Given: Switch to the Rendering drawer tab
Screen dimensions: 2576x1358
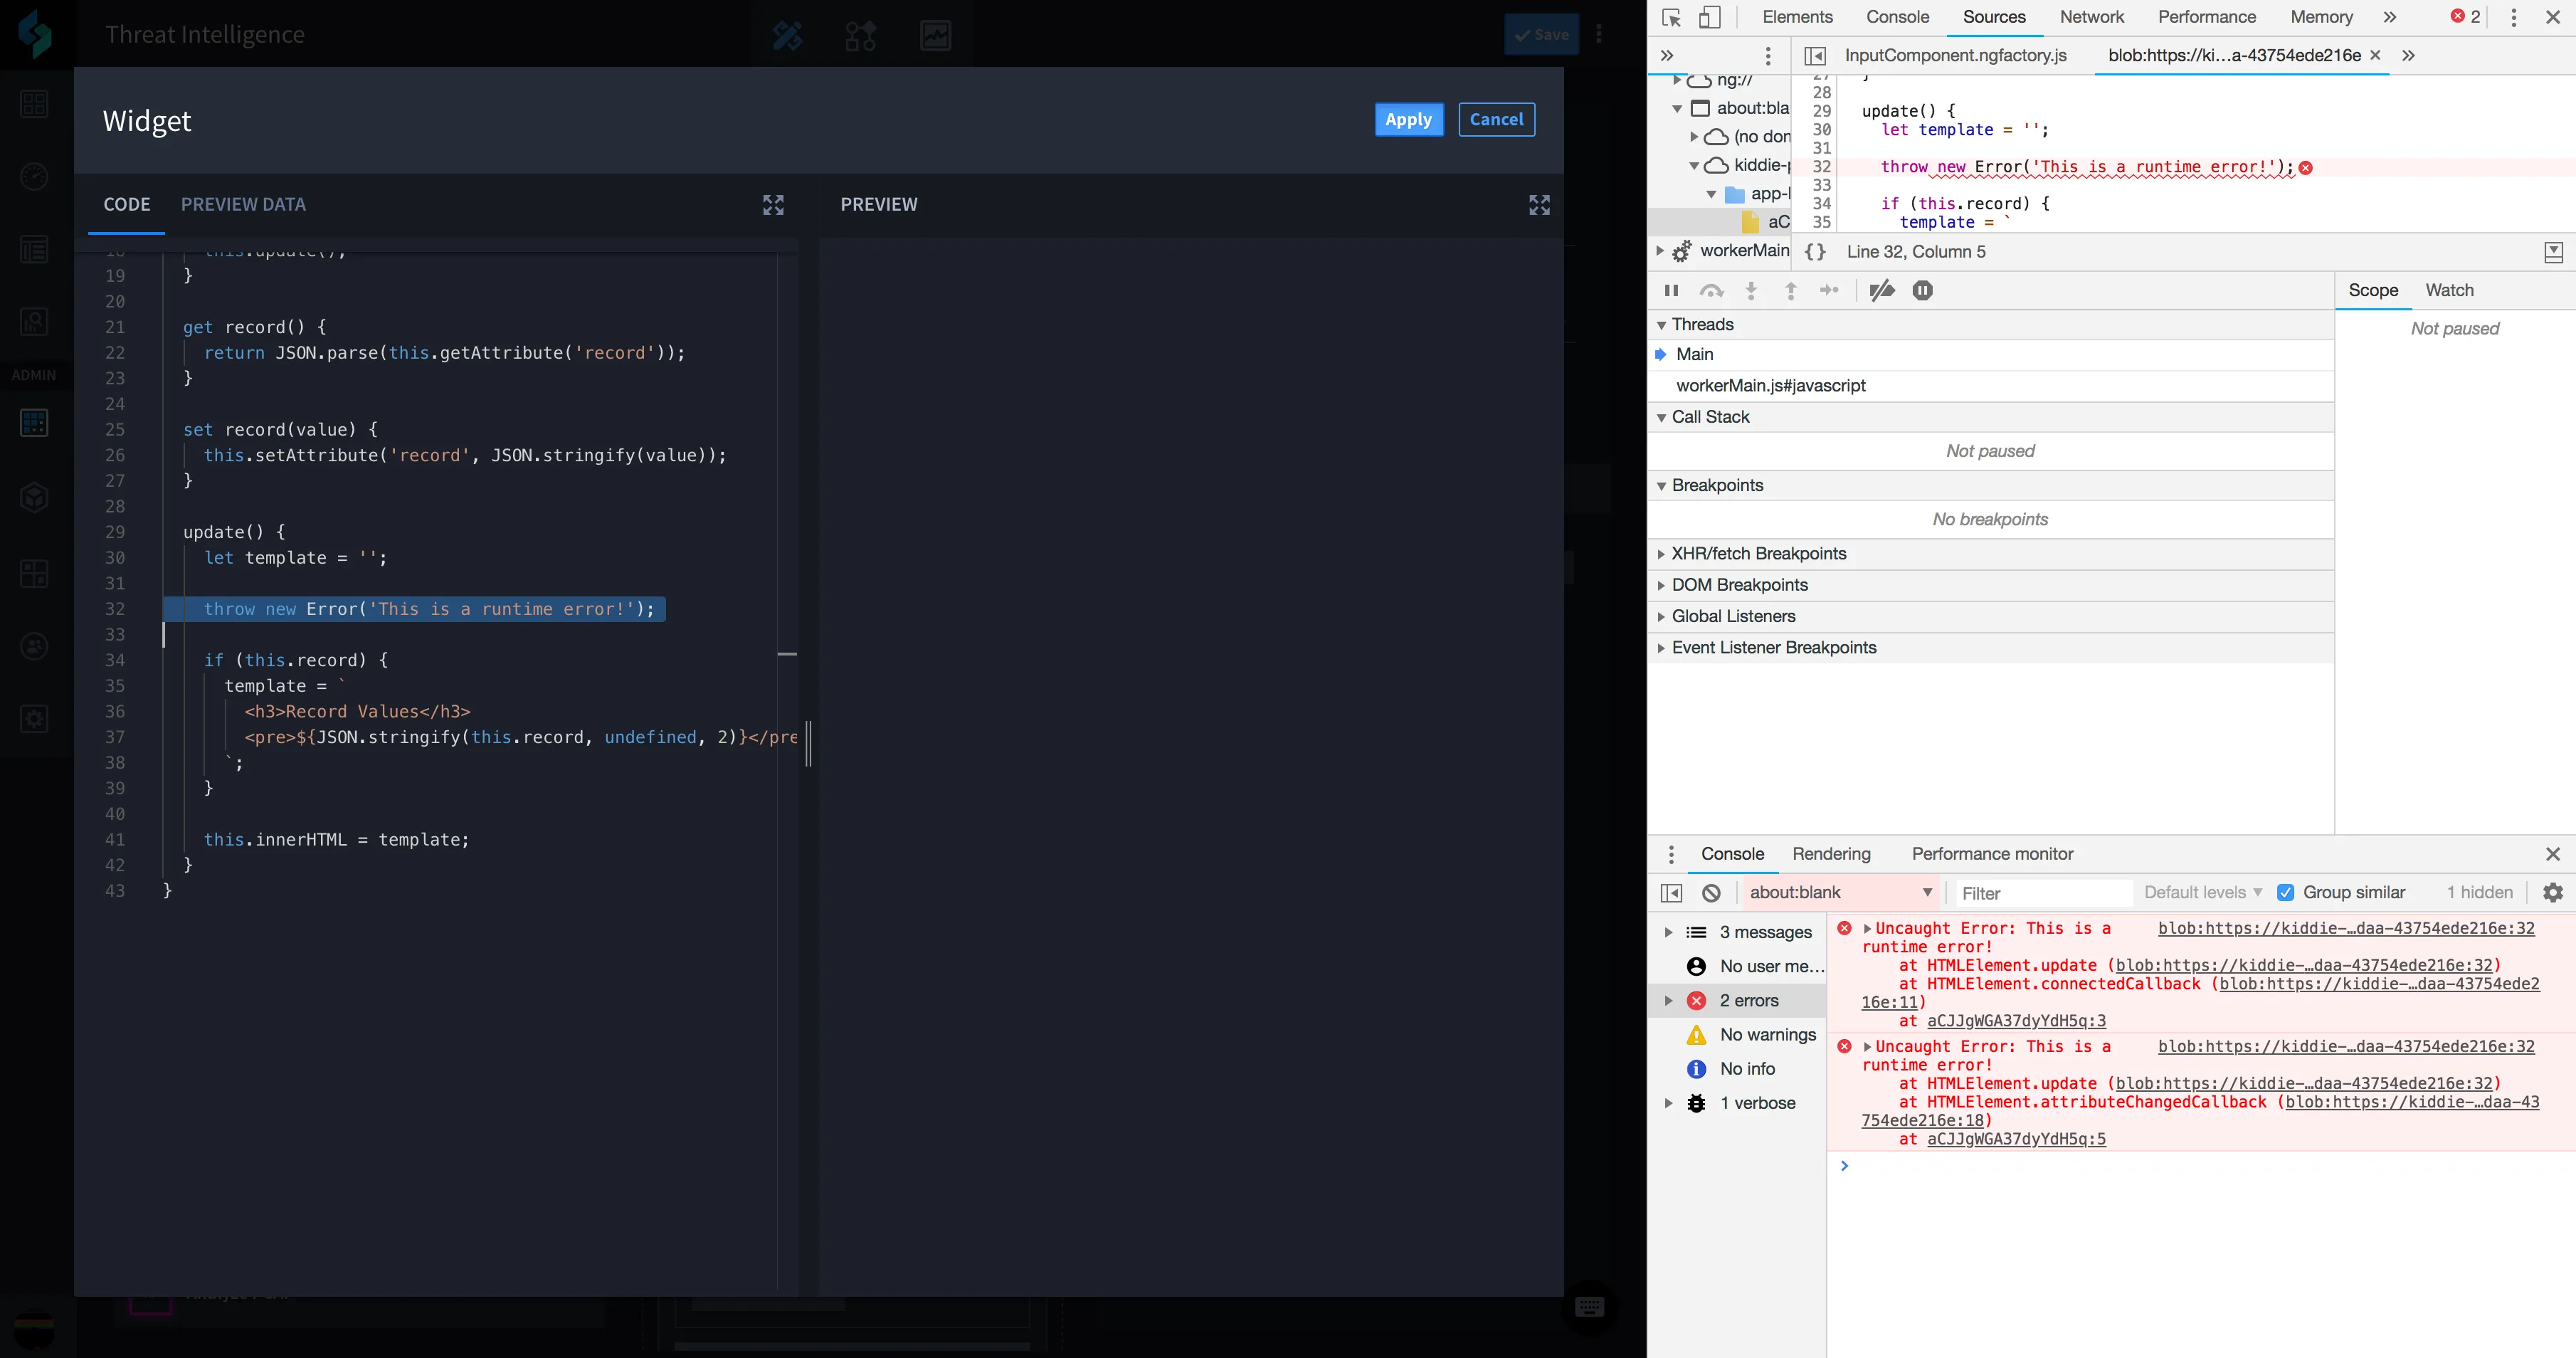Looking at the screenshot, I should click(x=1831, y=854).
